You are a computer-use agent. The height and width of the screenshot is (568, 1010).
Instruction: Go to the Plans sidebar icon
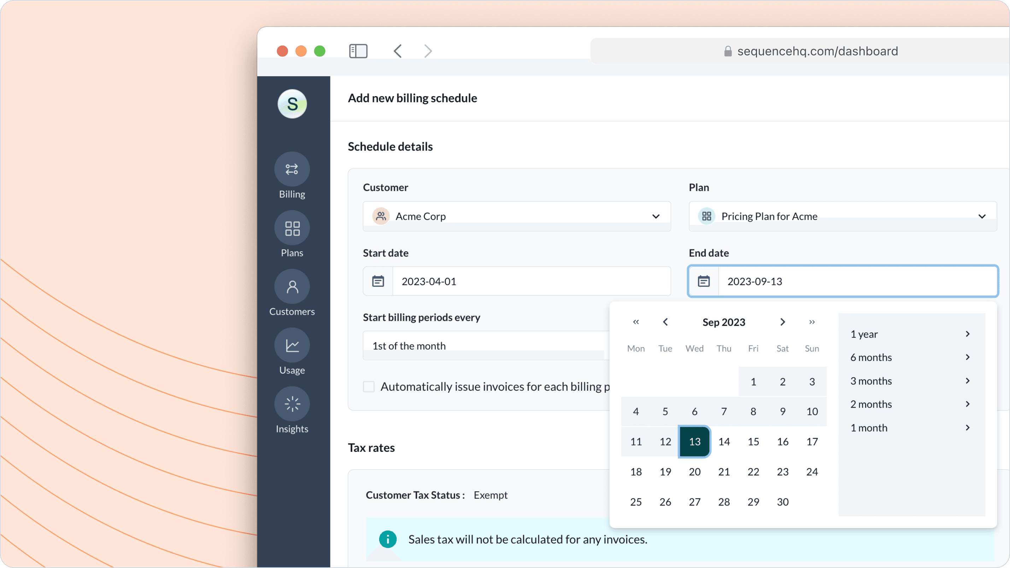click(292, 228)
